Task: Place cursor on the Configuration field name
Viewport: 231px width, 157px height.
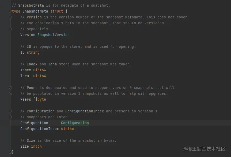Action: click(34, 123)
